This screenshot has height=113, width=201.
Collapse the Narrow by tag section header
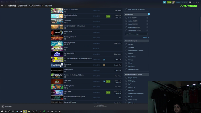pos(137,14)
